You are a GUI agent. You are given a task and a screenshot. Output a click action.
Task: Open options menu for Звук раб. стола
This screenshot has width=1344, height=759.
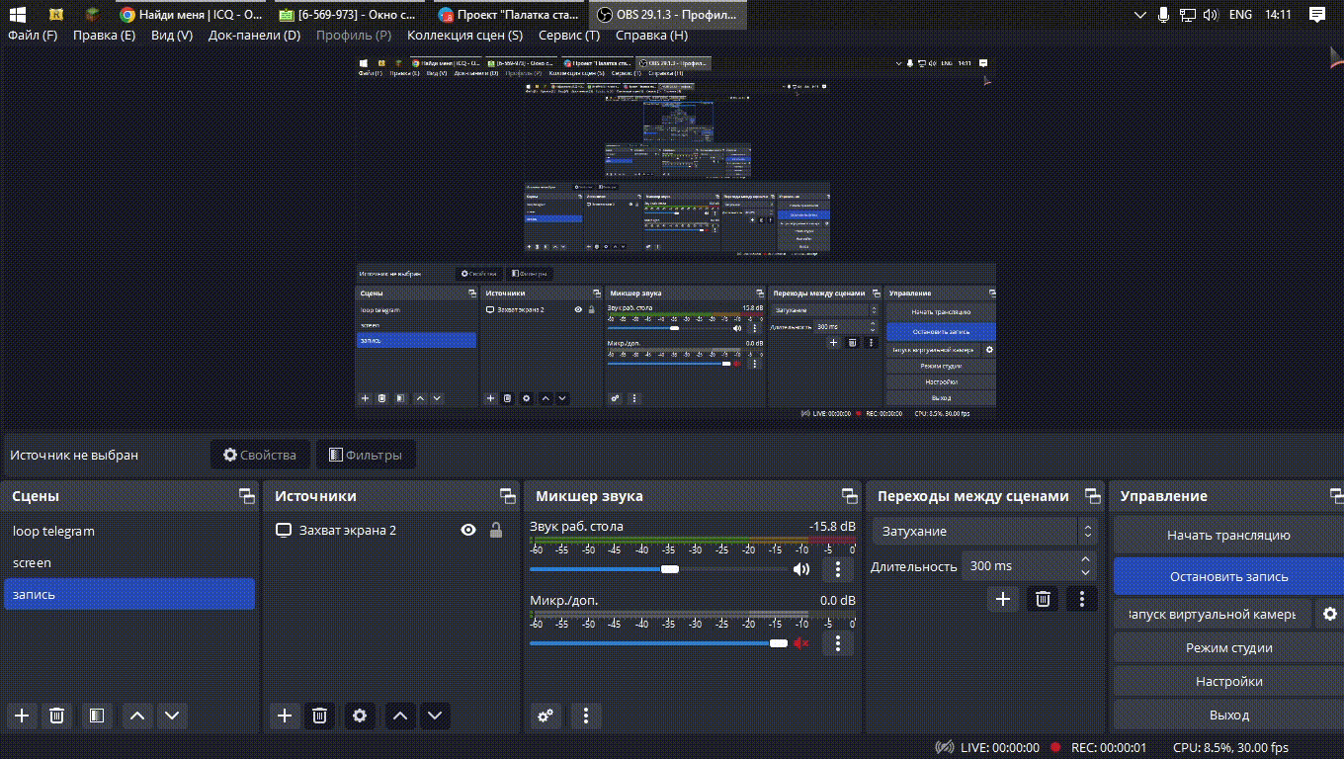point(838,569)
